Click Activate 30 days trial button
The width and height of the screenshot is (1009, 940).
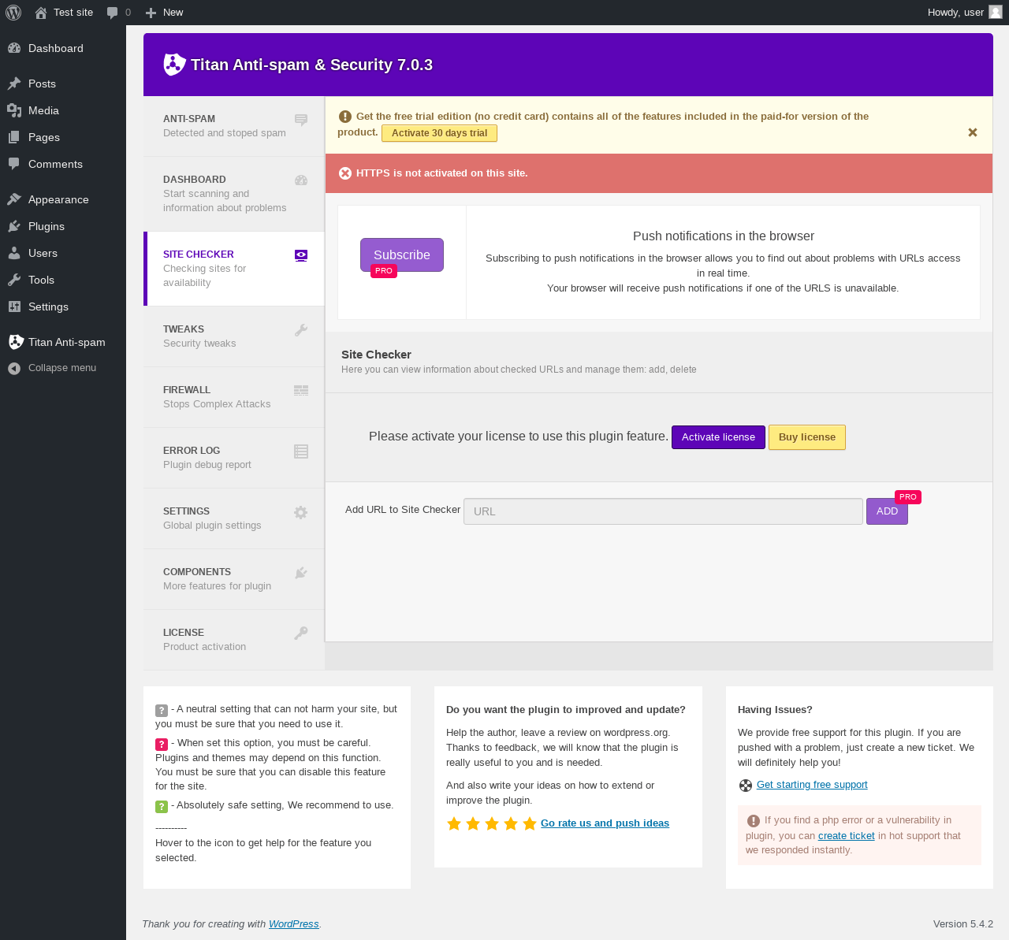click(x=439, y=133)
